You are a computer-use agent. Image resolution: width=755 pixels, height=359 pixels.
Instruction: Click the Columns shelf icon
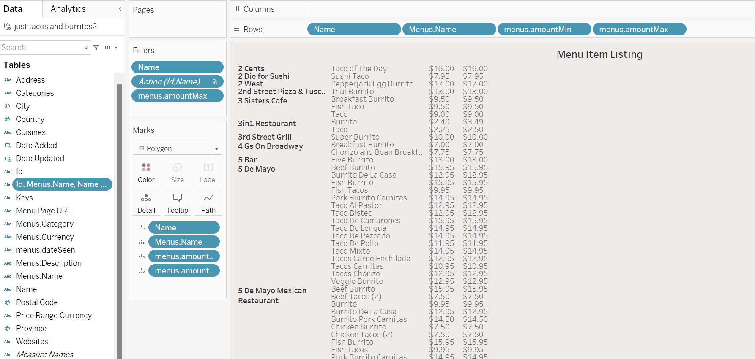tap(237, 9)
